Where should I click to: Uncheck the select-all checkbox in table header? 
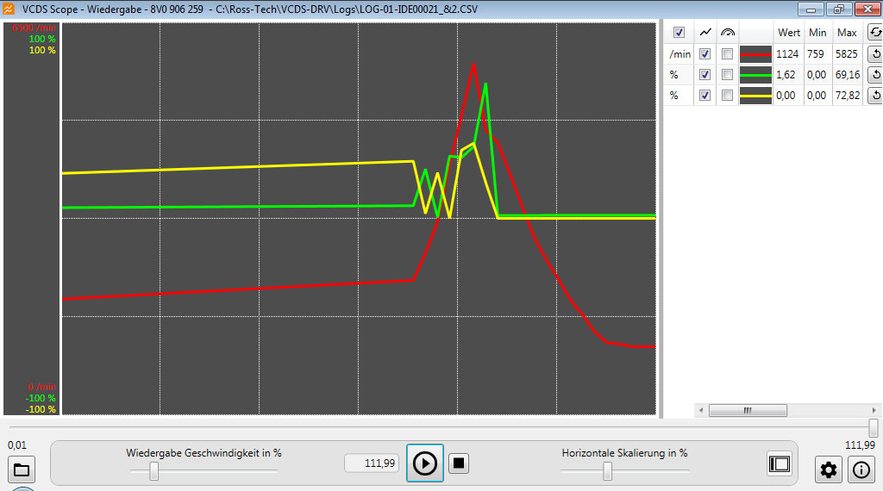click(x=679, y=33)
